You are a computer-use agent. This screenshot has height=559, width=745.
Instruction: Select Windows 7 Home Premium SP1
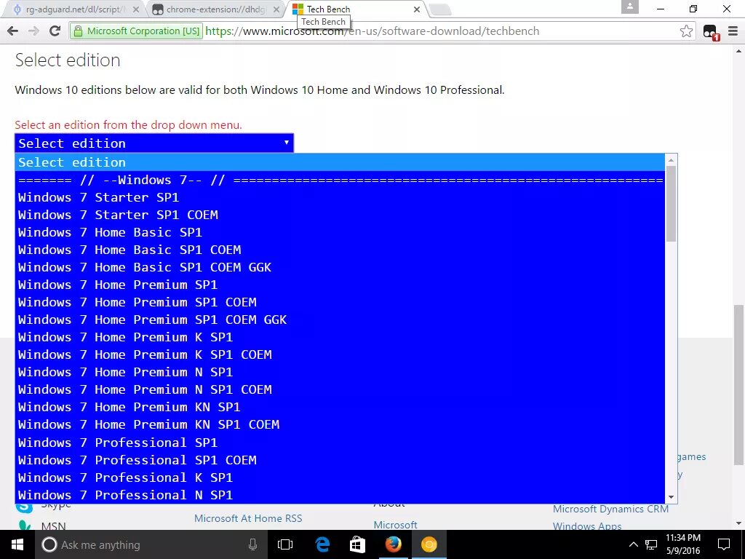tap(340, 285)
